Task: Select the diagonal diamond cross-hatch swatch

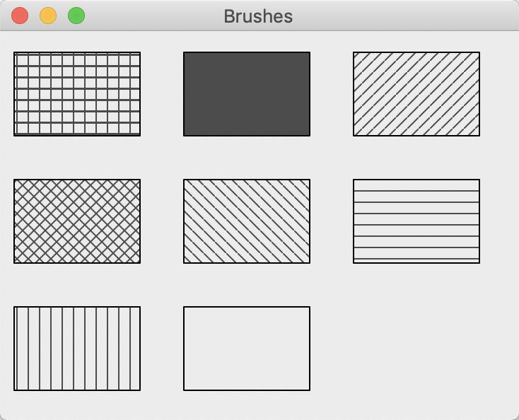Action: click(77, 221)
